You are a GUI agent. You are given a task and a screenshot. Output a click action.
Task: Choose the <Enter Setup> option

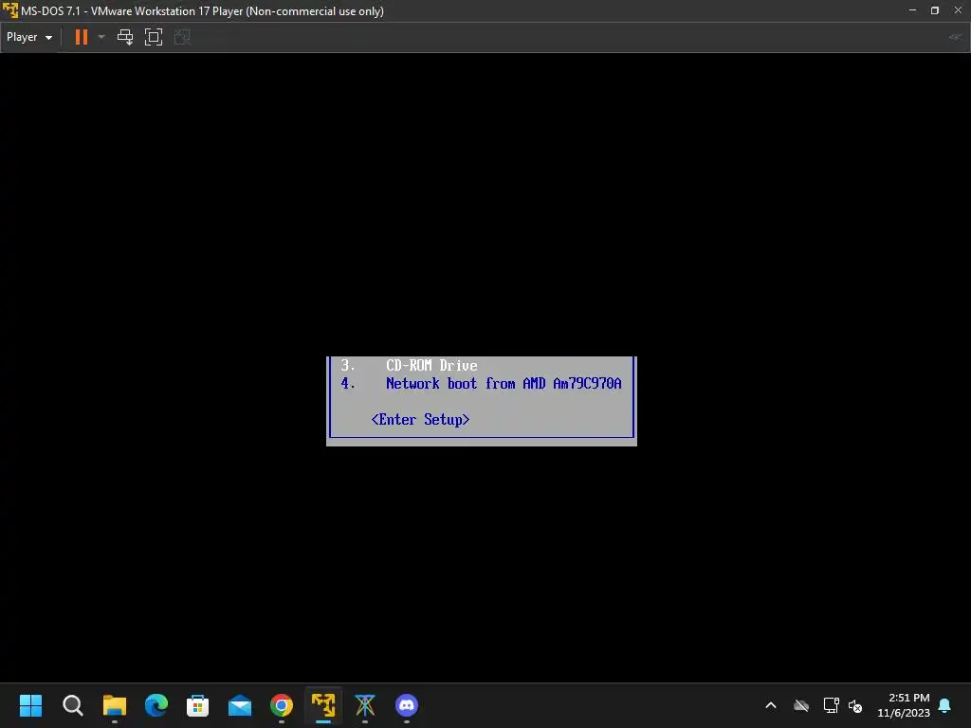coord(420,420)
